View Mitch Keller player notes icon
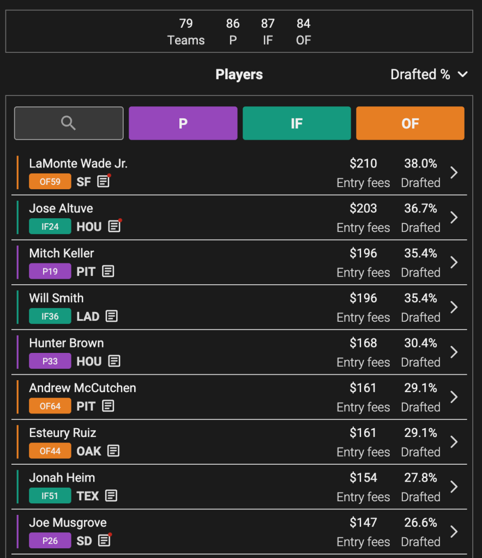Viewport: 482px width, 558px height. pyautogui.click(x=109, y=271)
